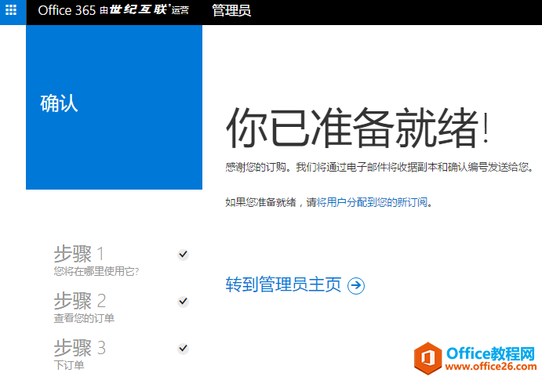Open the app launcher grid icon

click(11, 10)
